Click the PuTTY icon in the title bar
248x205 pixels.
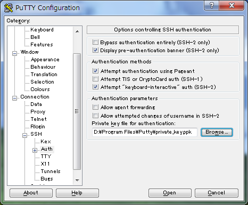point(9,8)
